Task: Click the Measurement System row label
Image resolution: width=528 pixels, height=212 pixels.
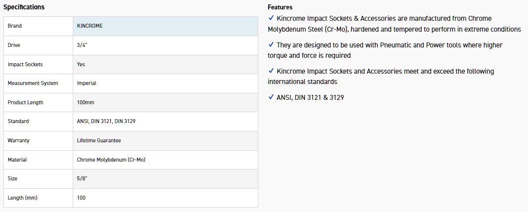Action: [x=33, y=83]
